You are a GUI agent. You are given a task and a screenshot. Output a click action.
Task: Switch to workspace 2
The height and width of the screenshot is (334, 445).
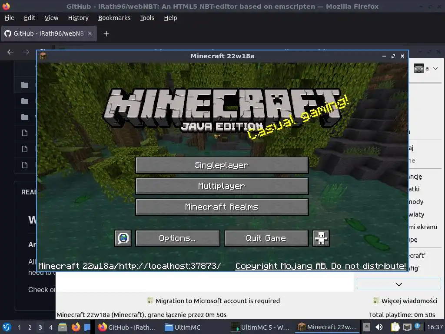pyautogui.click(x=30, y=327)
